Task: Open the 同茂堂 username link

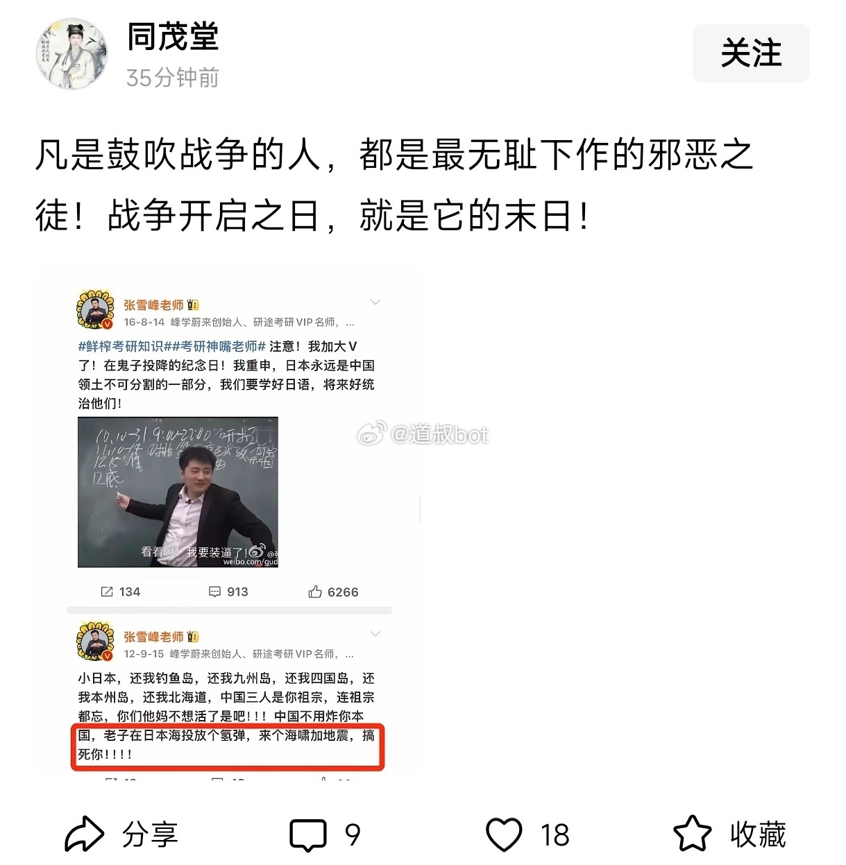Action: click(173, 37)
